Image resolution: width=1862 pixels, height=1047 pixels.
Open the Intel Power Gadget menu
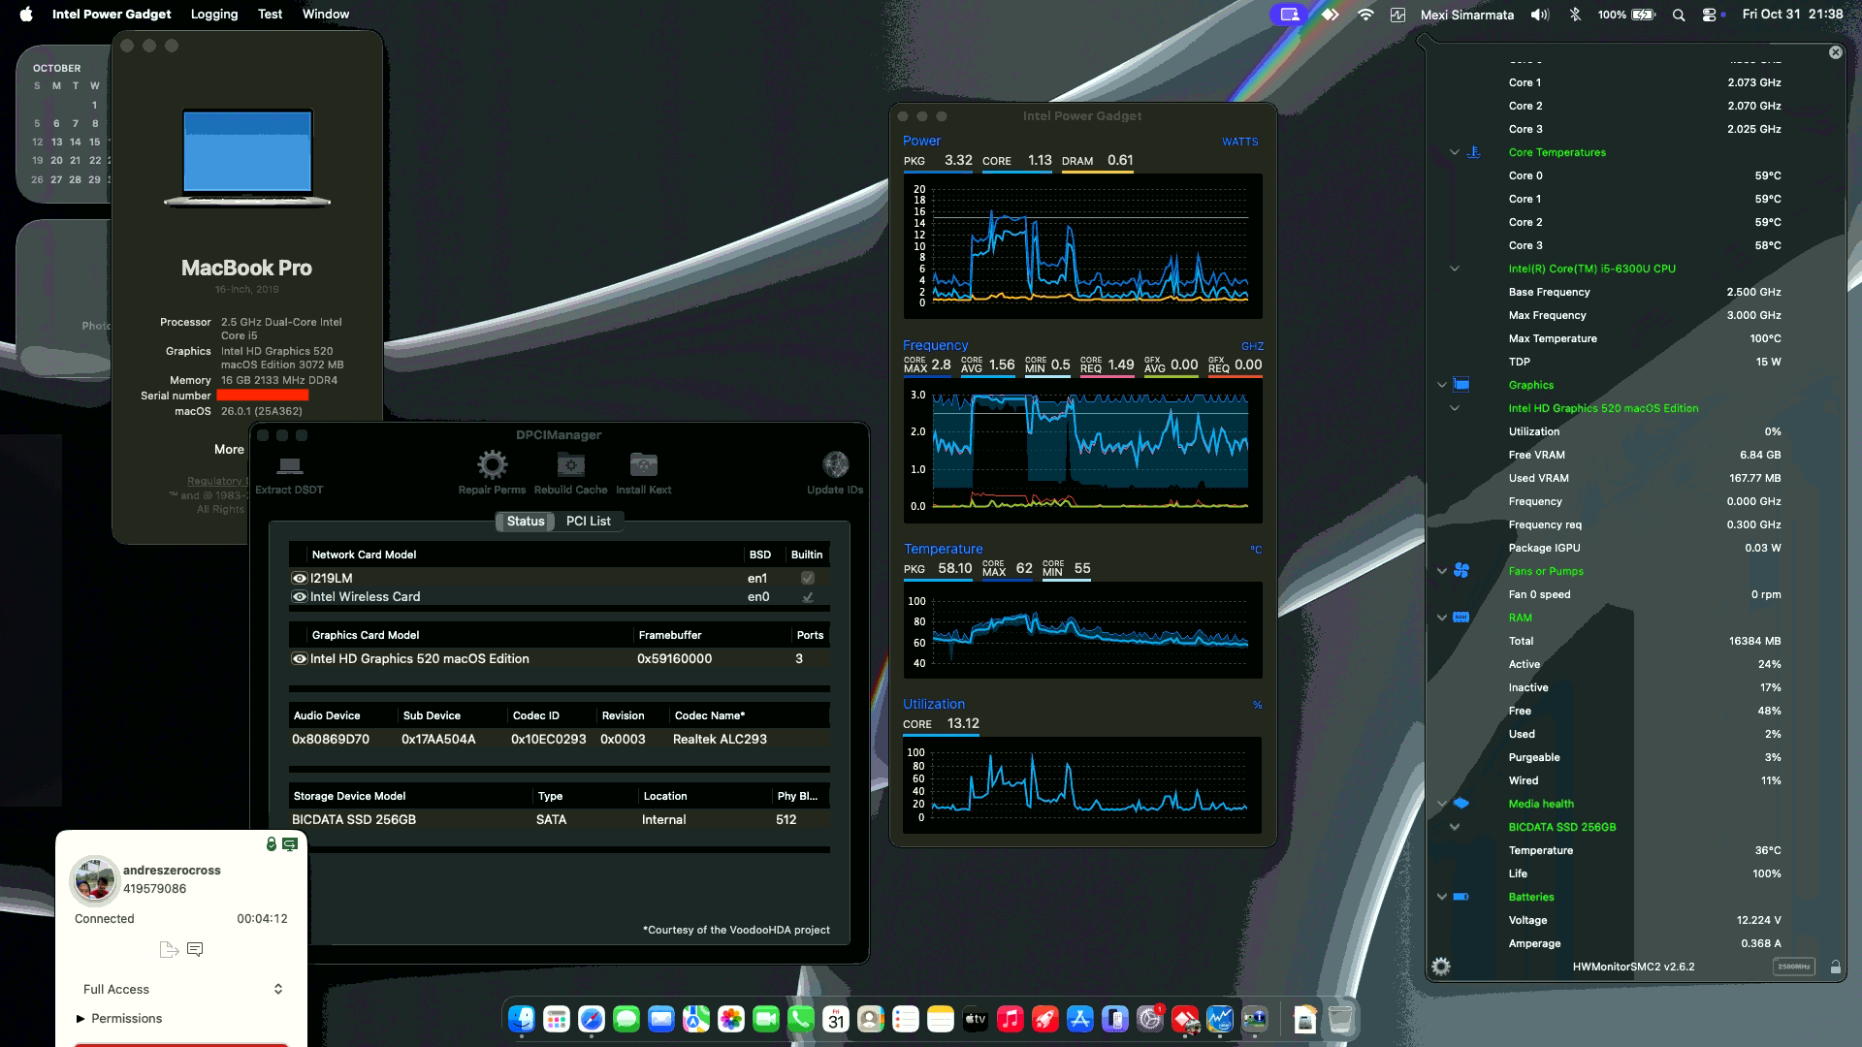coord(112,14)
